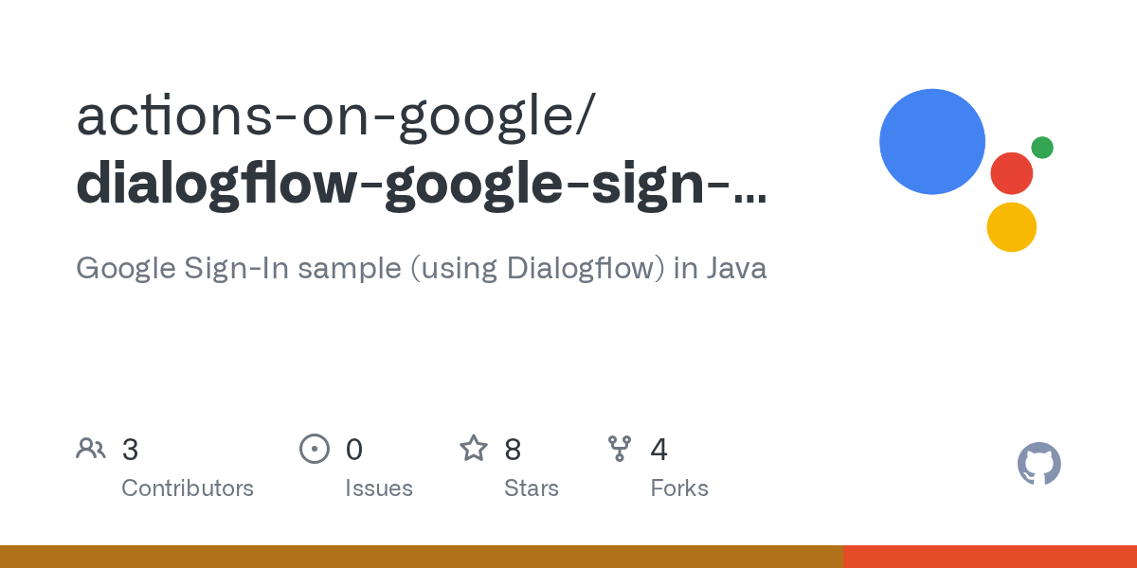
Task: Click the yellow circle in Assistant logo
Action: point(1011,227)
